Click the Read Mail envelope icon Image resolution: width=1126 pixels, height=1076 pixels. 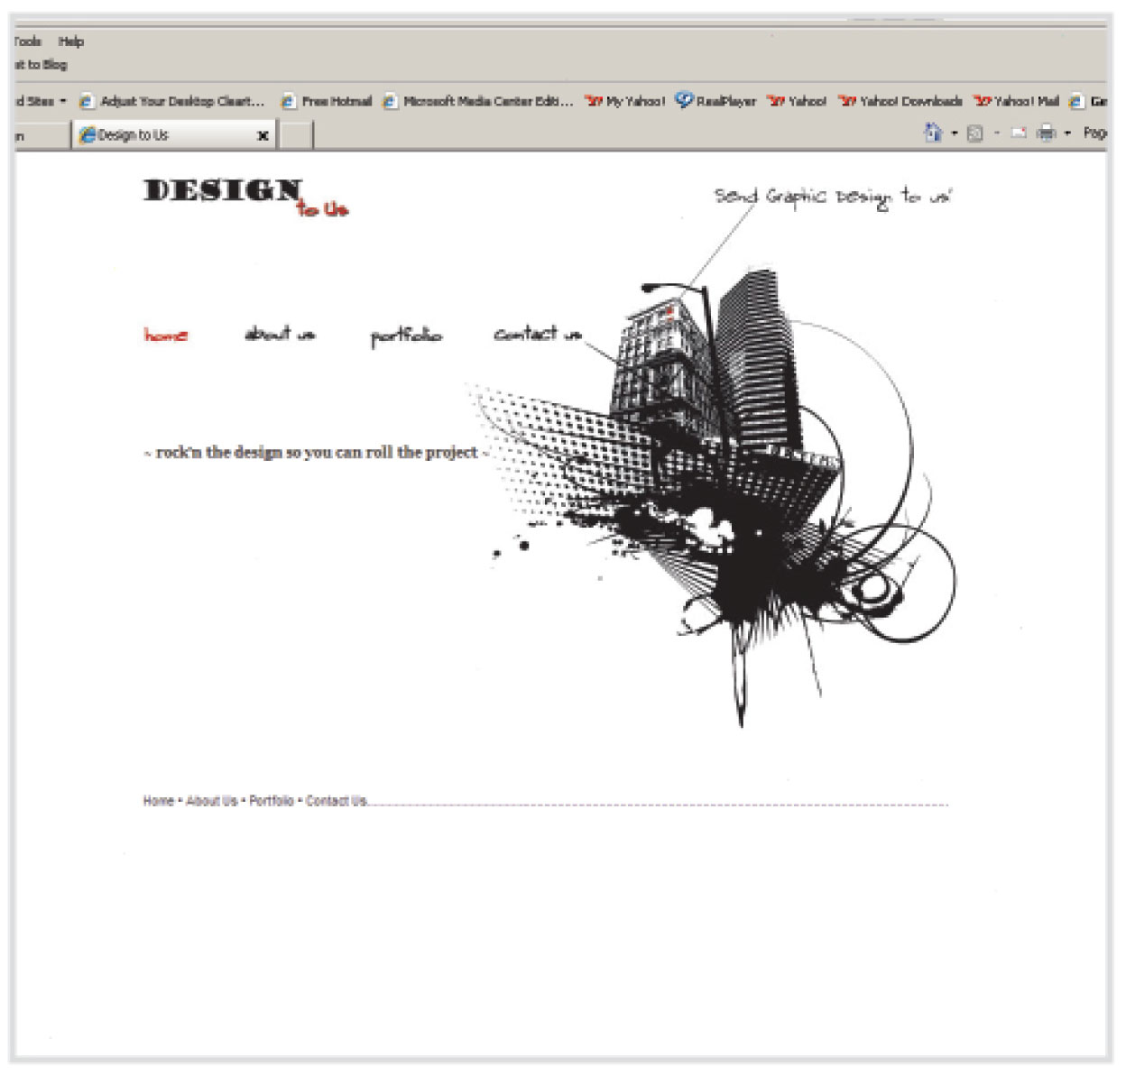point(1019,133)
